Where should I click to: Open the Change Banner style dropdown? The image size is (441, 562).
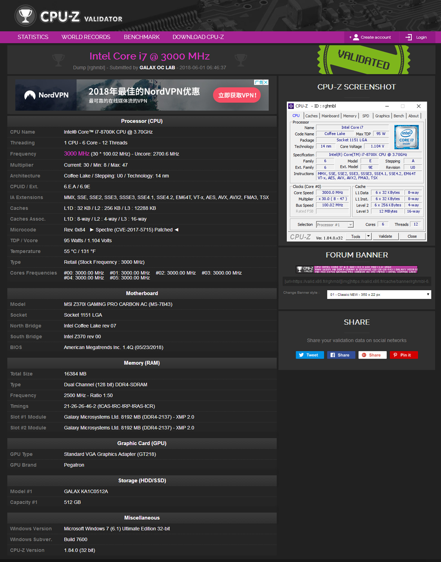(379, 295)
